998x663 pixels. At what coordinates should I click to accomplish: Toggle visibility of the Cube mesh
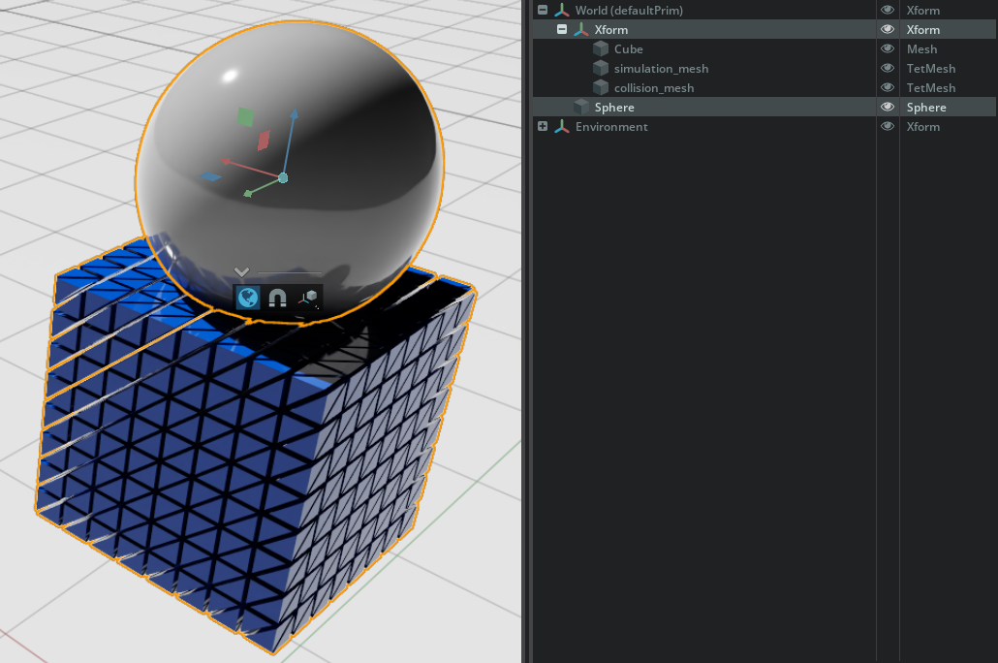pos(888,49)
